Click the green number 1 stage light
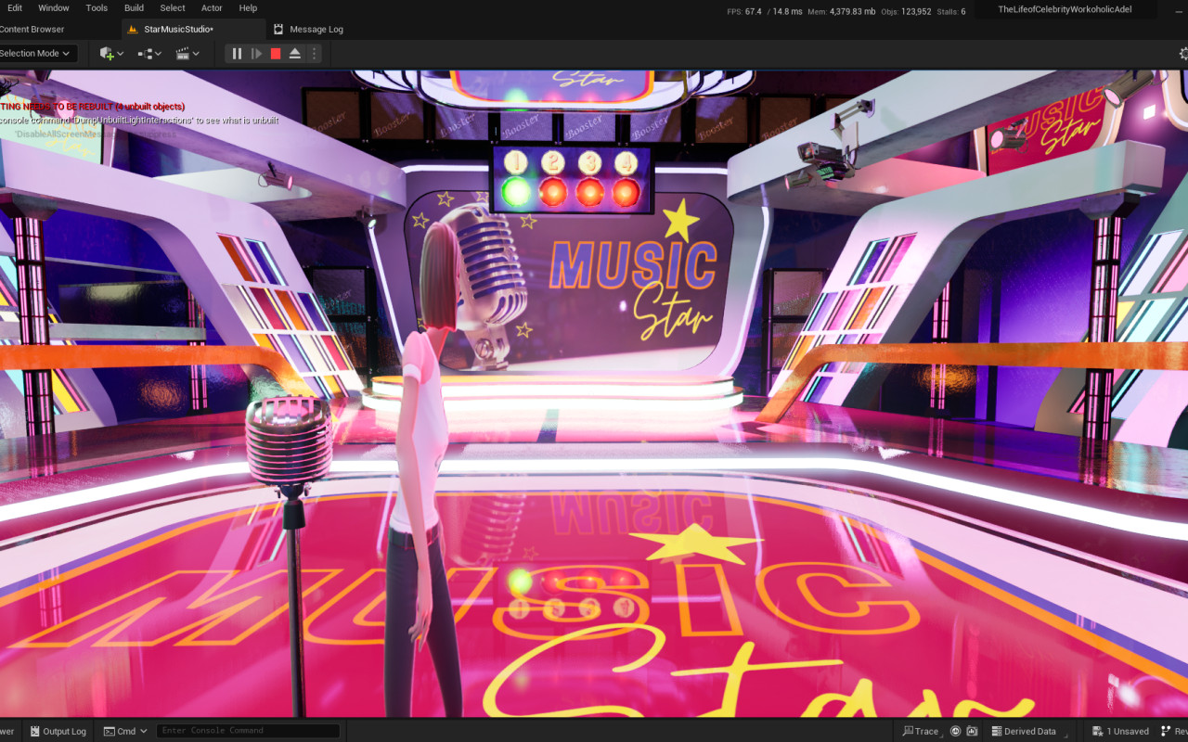The image size is (1188, 742). pyautogui.click(x=516, y=192)
